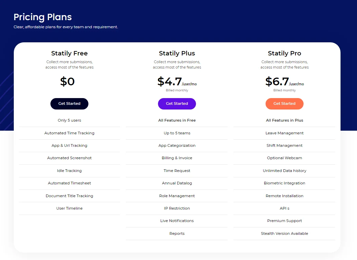Click App & Url Tracking row

tap(70, 145)
